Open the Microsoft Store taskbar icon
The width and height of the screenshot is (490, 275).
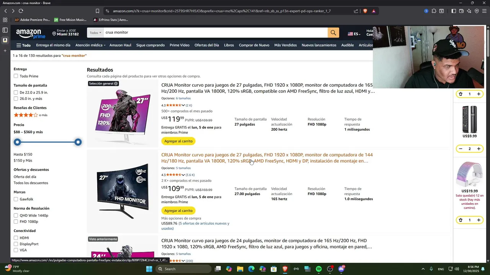point(274,269)
